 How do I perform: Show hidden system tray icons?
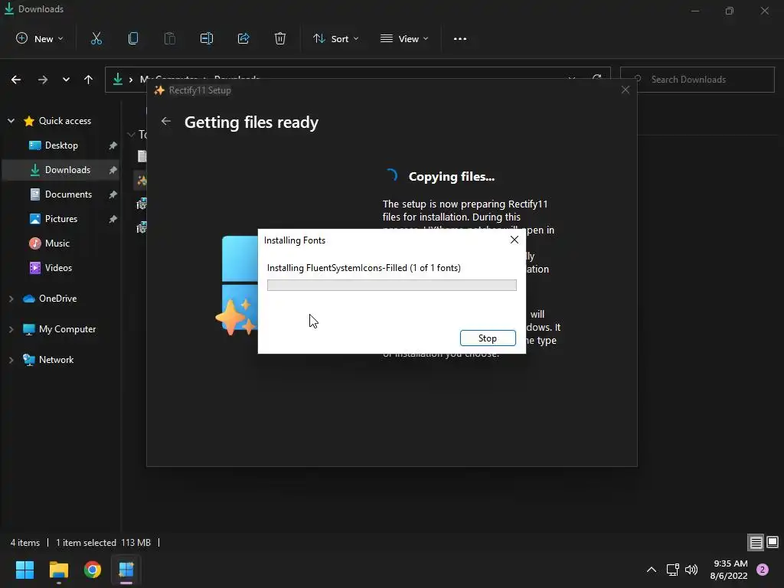pyautogui.click(x=652, y=570)
